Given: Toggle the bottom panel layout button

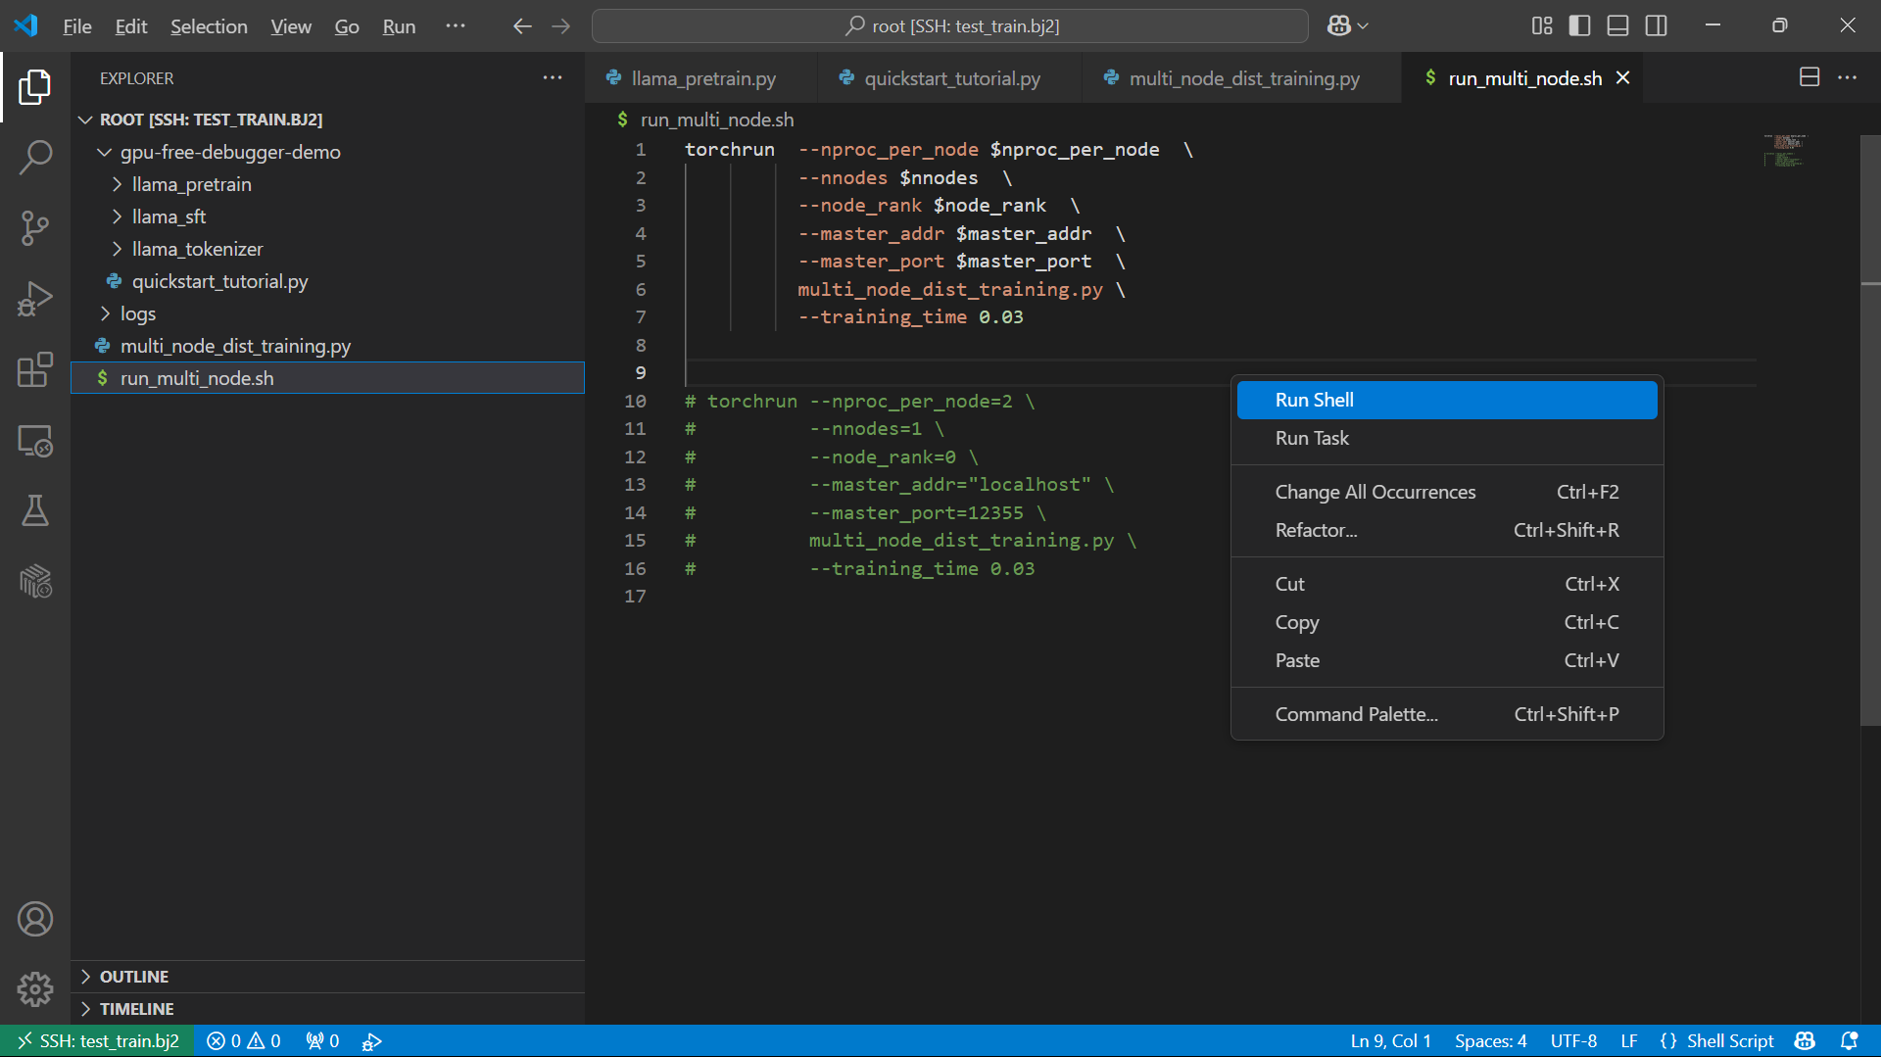Looking at the screenshot, I should point(1617,25).
